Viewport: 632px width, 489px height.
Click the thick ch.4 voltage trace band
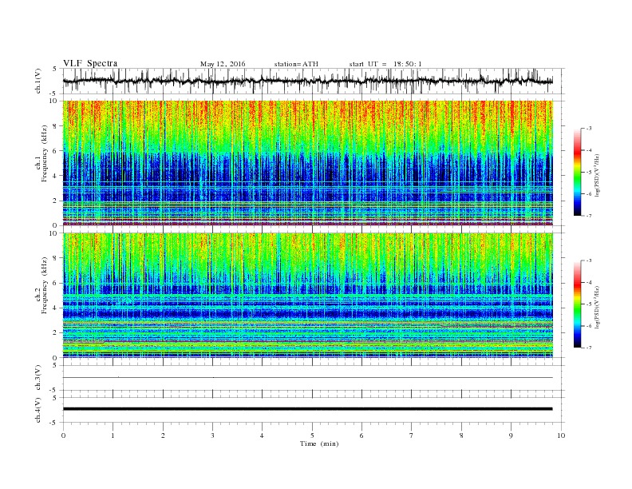307,409
